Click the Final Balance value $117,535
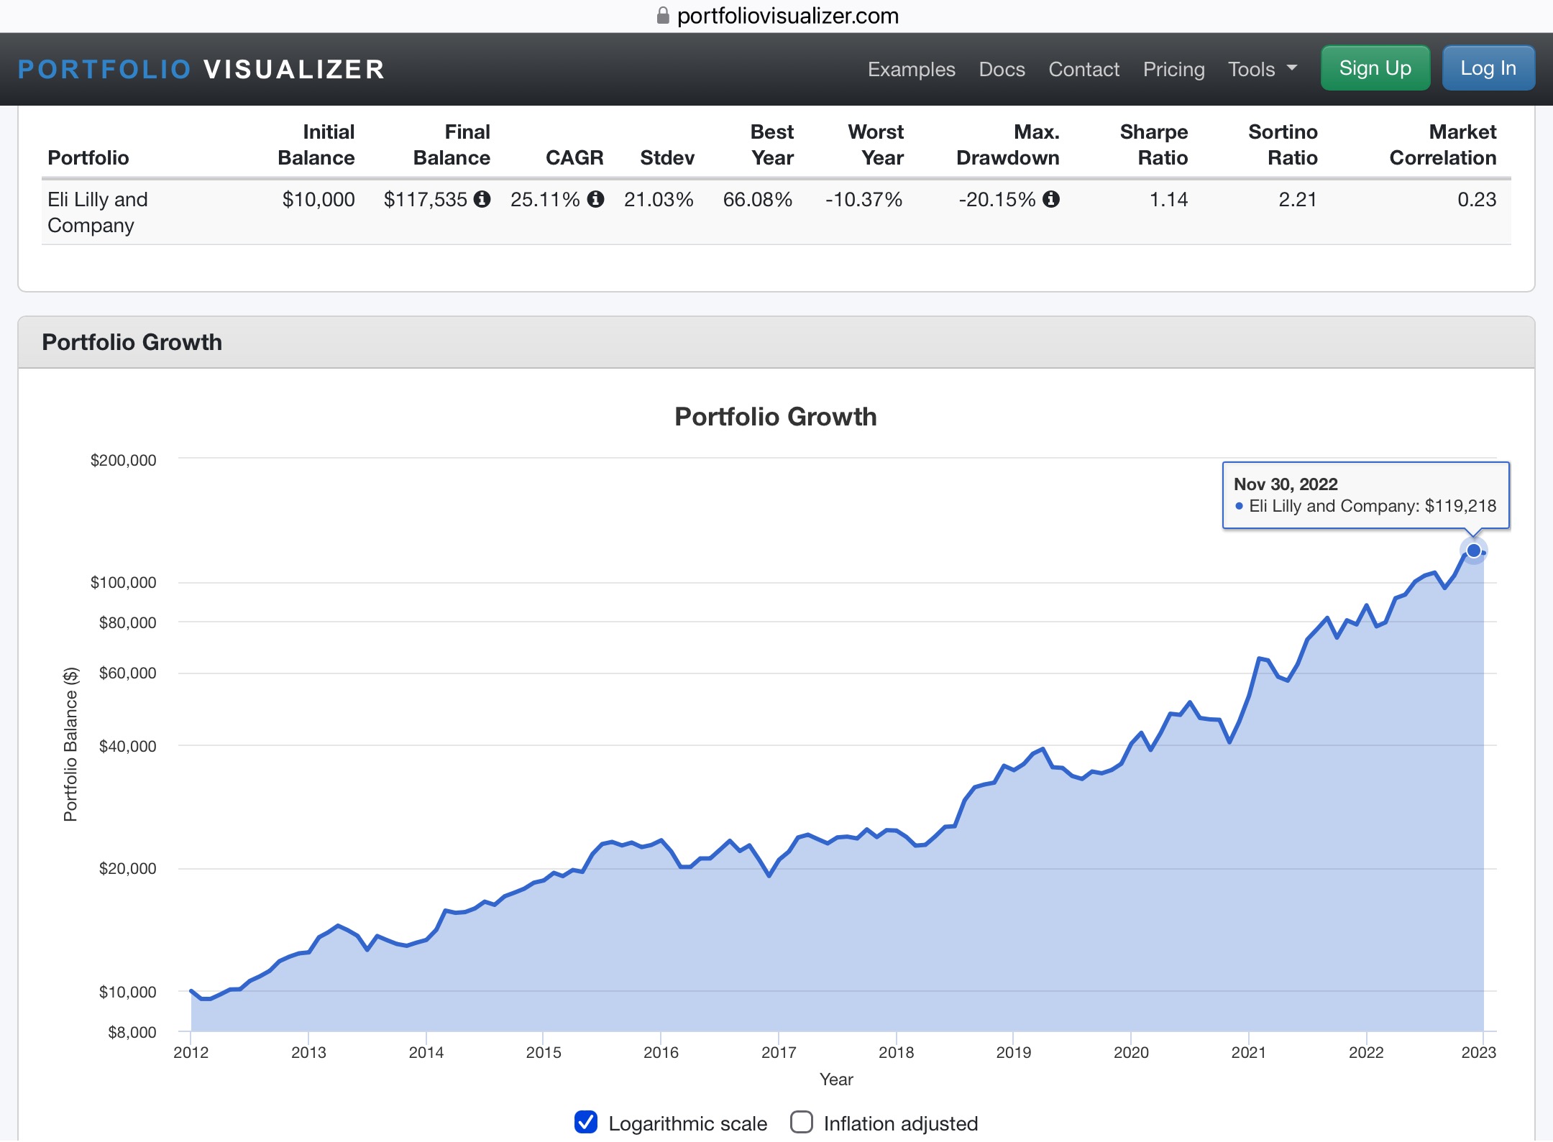 coord(426,199)
